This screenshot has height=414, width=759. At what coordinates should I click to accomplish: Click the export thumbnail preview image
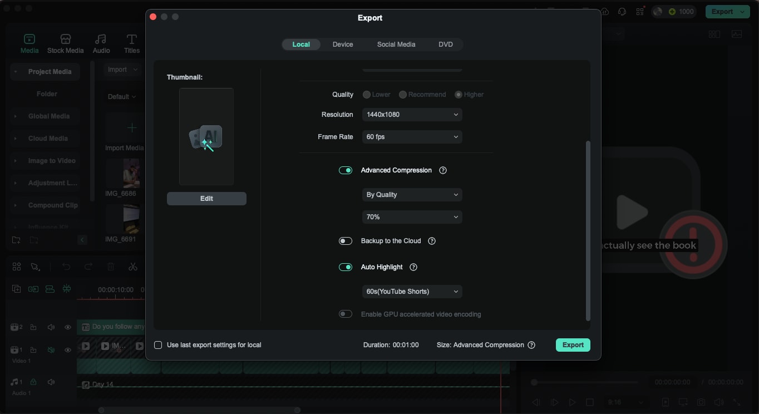[206, 136]
